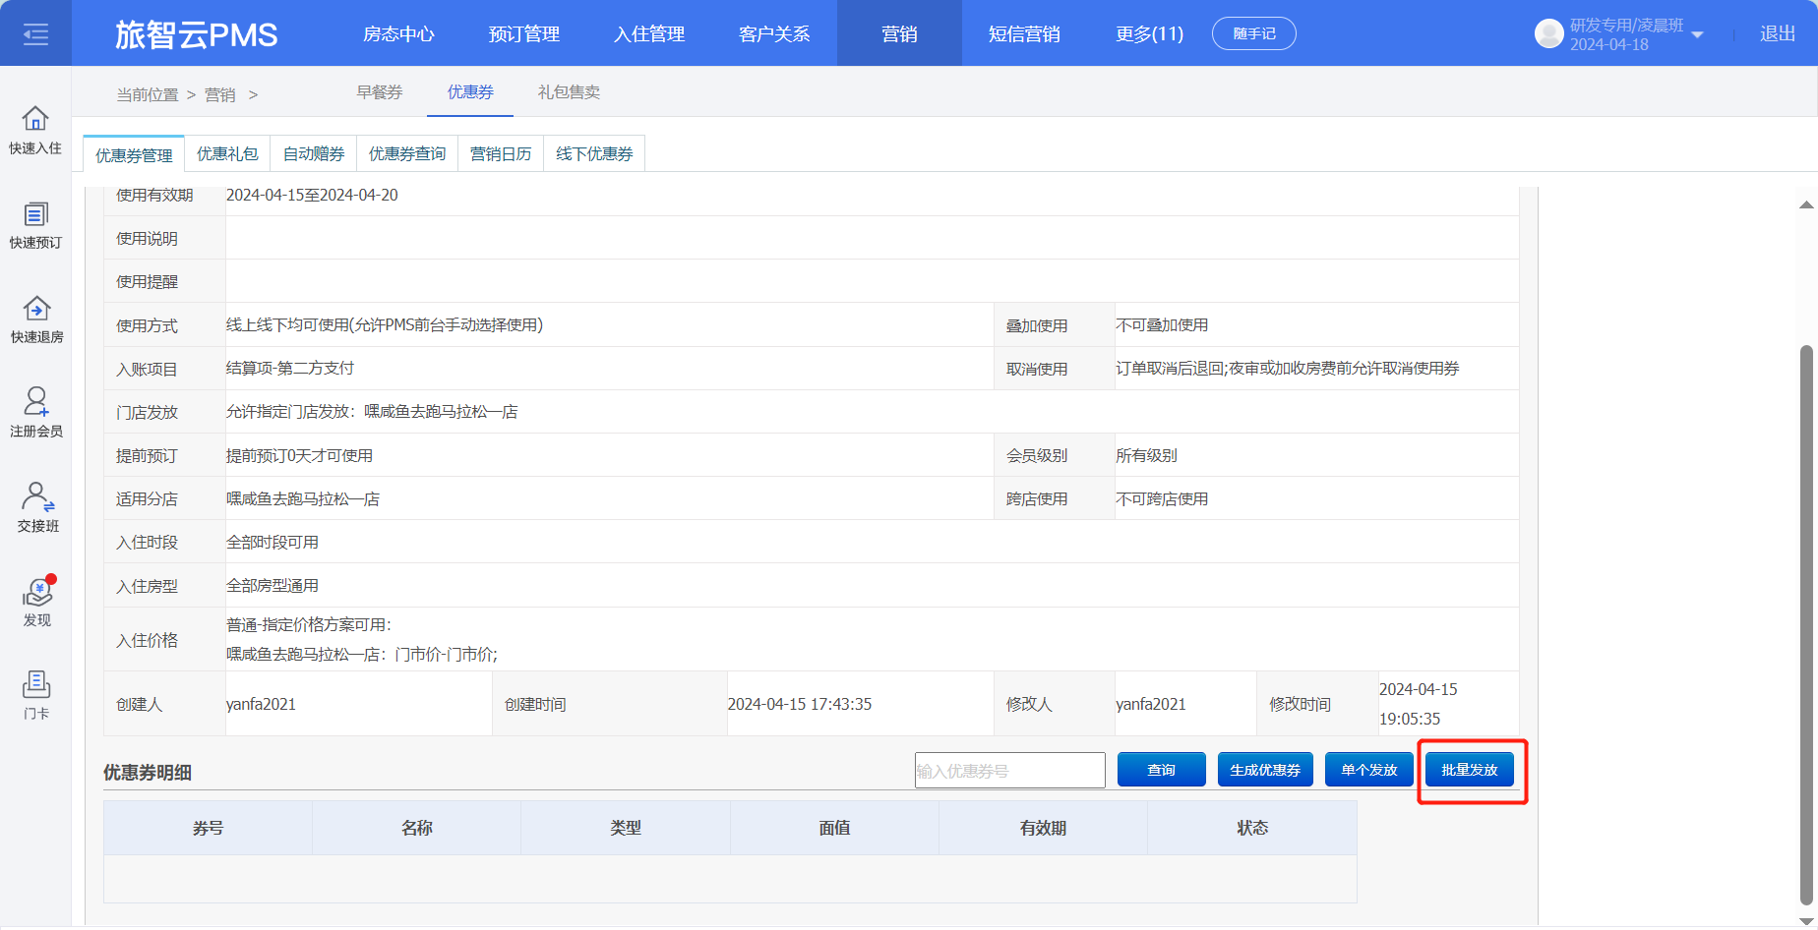Click the 优惠券明细 section heading

point(148,773)
